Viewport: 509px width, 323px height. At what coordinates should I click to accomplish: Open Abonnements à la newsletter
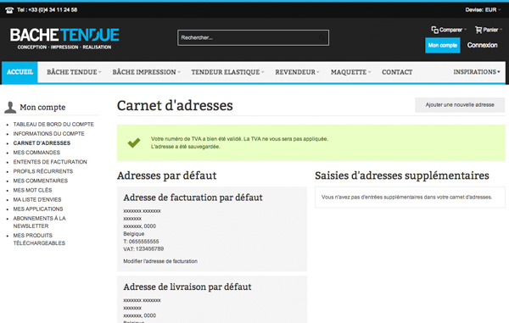click(39, 222)
